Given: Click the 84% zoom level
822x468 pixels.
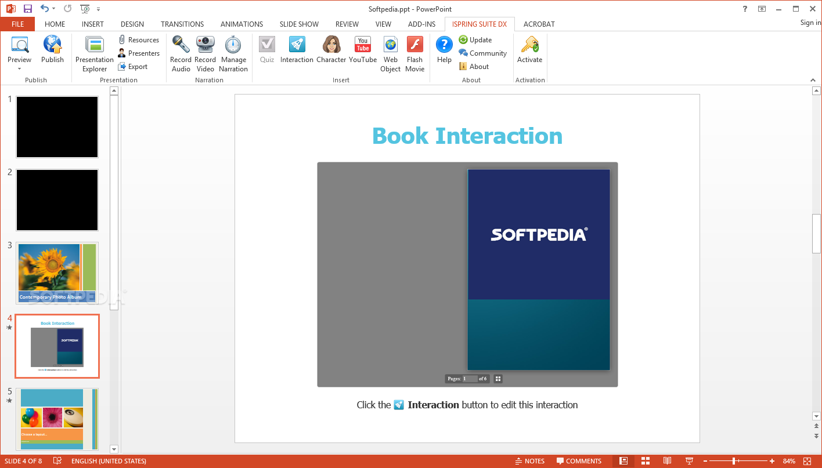Looking at the screenshot, I should pyautogui.click(x=789, y=461).
